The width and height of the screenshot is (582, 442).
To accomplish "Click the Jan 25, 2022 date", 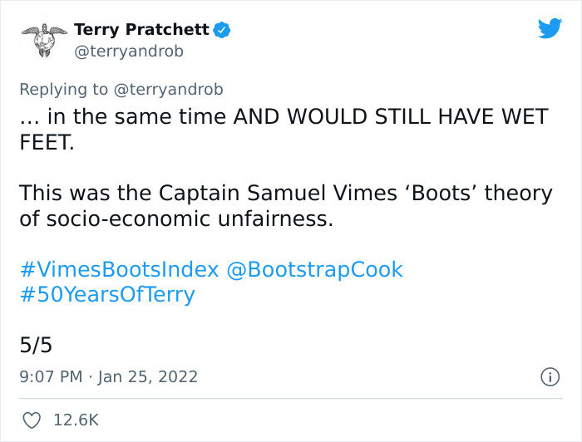I will 148,376.
